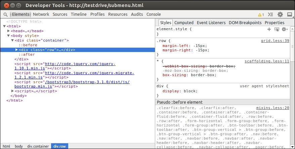Click the closing </body> tag
This screenshot has height=149, width=295.
tap(18, 96)
